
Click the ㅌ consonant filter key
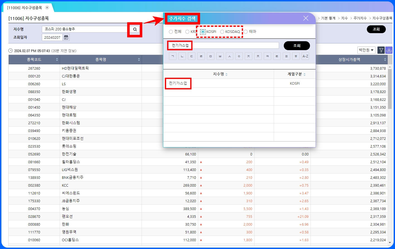pyautogui.click(x=277, y=56)
